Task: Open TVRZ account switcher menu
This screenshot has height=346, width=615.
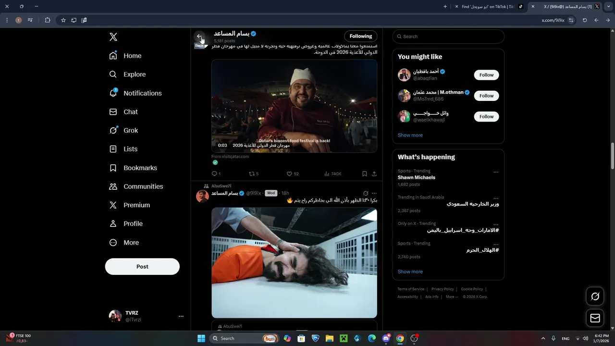Action: pos(147,316)
